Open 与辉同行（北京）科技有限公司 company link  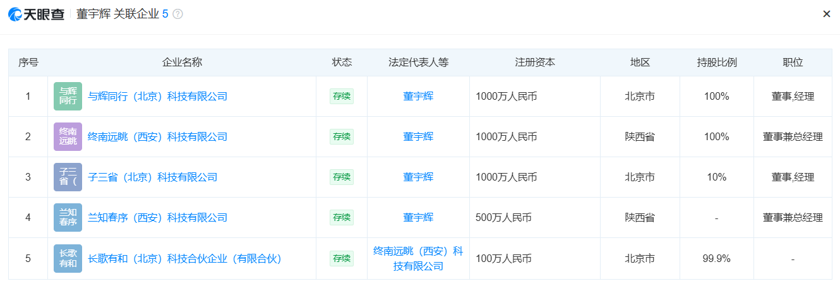point(157,97)
